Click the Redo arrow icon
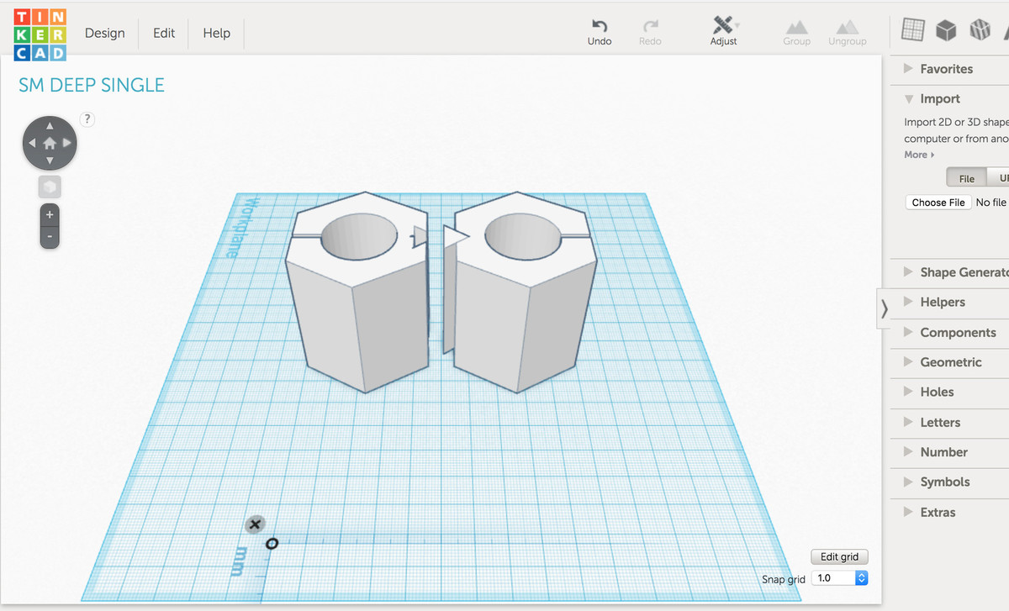The image size is (1009, 611). tap(650, 26)
